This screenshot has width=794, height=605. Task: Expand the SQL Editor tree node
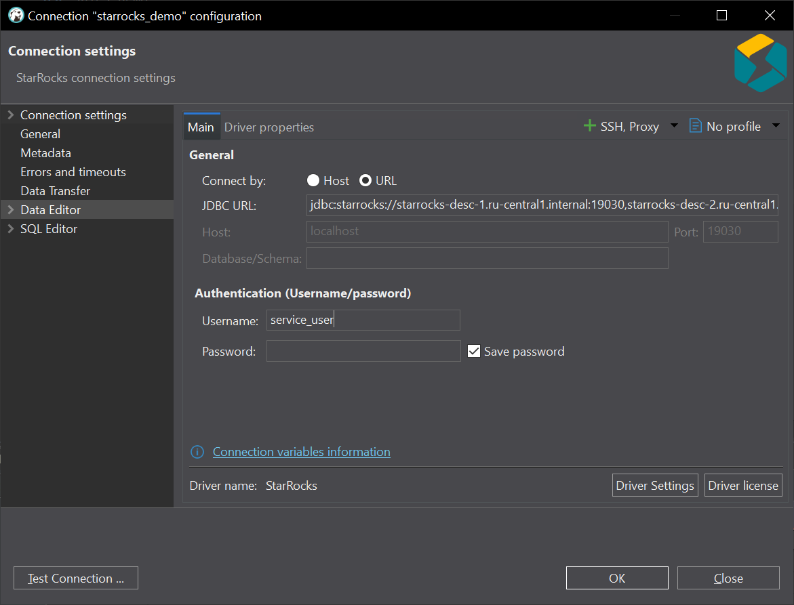(x=11, y=228)
